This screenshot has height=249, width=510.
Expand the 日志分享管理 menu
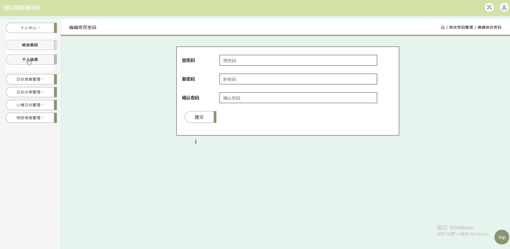pos(31,92)
